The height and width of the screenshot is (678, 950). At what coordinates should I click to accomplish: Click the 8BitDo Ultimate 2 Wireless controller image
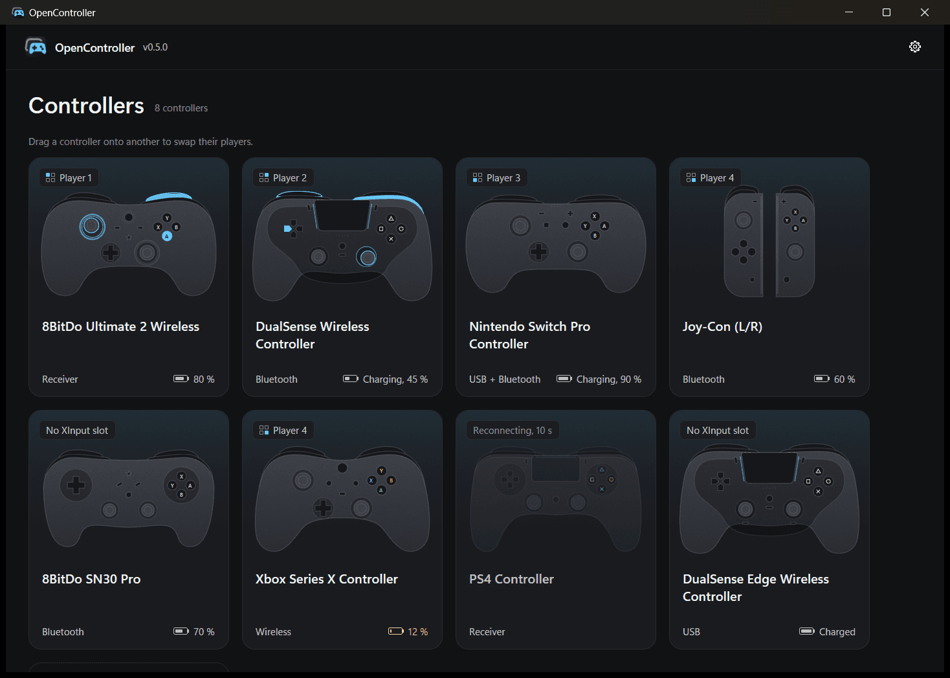pyautogui.click(x=129, y=244)
